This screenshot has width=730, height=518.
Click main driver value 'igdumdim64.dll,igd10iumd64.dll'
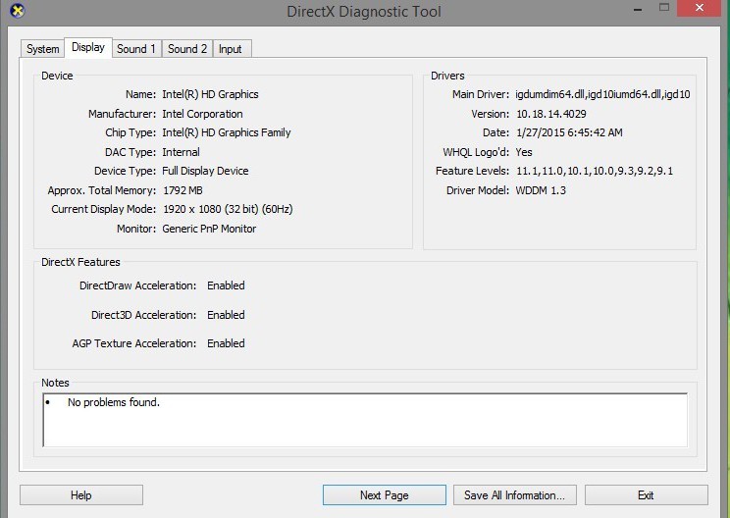point(602,94)
